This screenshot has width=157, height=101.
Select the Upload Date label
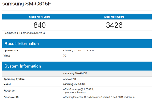click(11, 51)
